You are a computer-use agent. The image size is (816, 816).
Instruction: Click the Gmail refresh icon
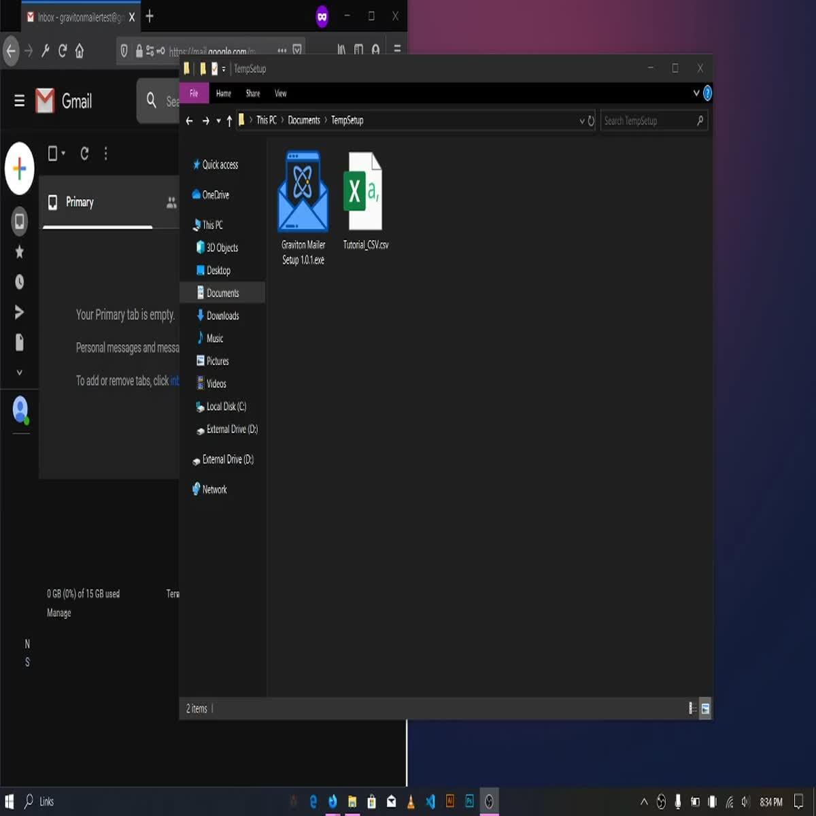[x=84, y=154]
